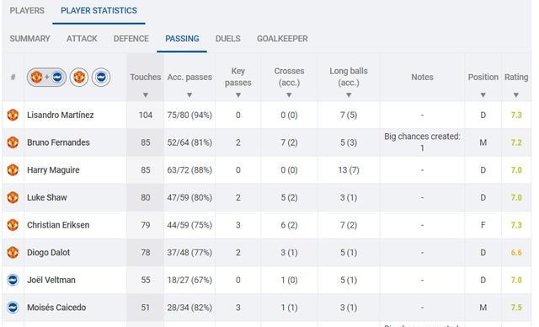This screenshot has height=327, width=539.
Task: Click the Brighton crest beside Moisés Caicedo
Action: tap(13, 308)
